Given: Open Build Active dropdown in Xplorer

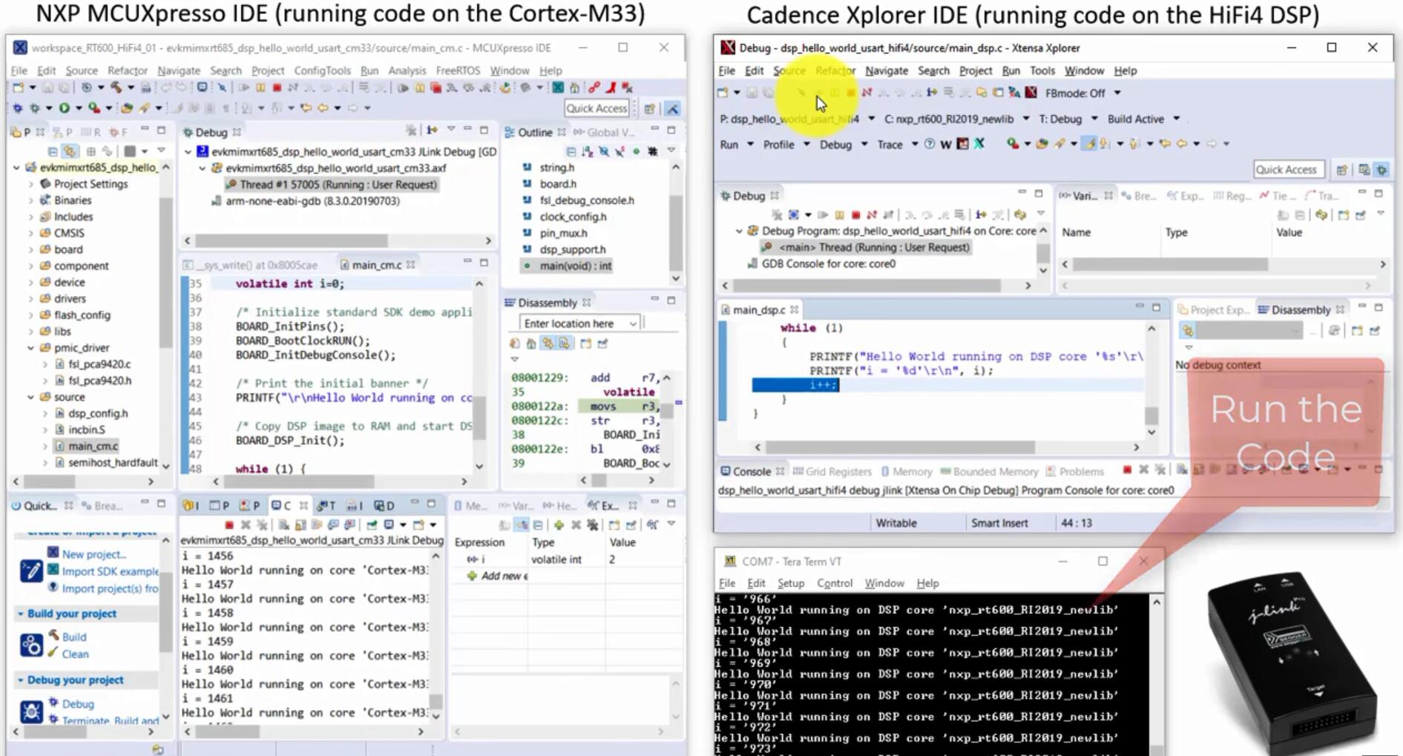Looking at the screenshot, I should (x=1176, y=119).
